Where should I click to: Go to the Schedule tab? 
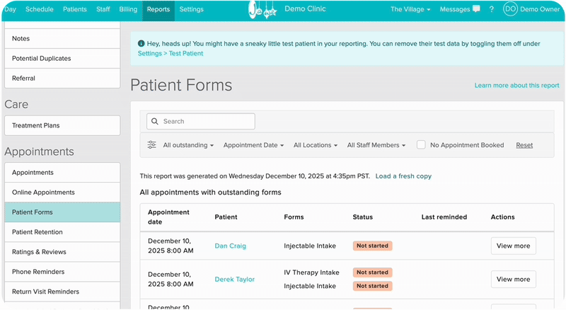[39, 9]
